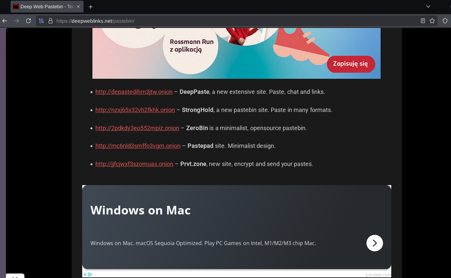Reload the current page
This screenshot has width=451, height=278.
click(x=28, y=21)
